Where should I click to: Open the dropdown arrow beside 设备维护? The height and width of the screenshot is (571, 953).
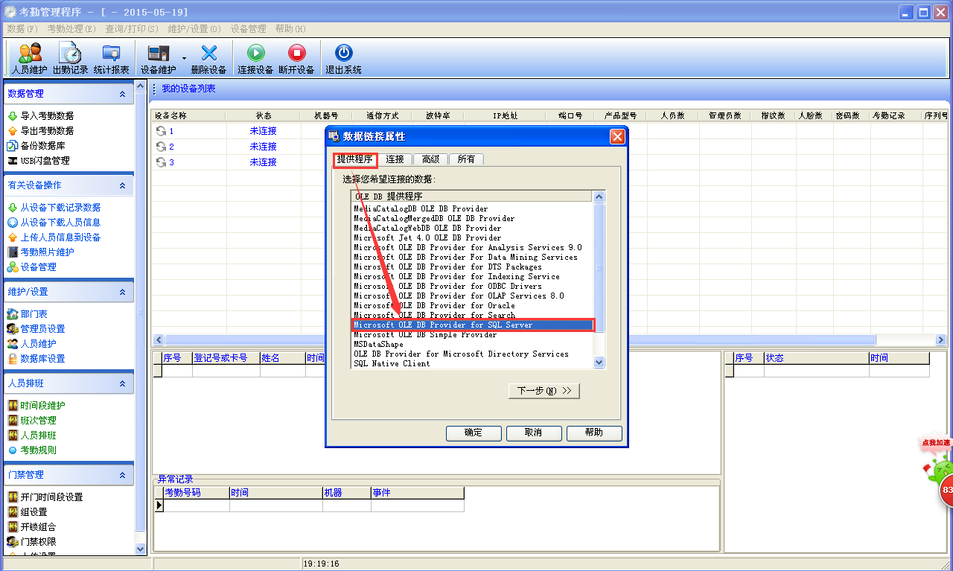coord(184,58)
